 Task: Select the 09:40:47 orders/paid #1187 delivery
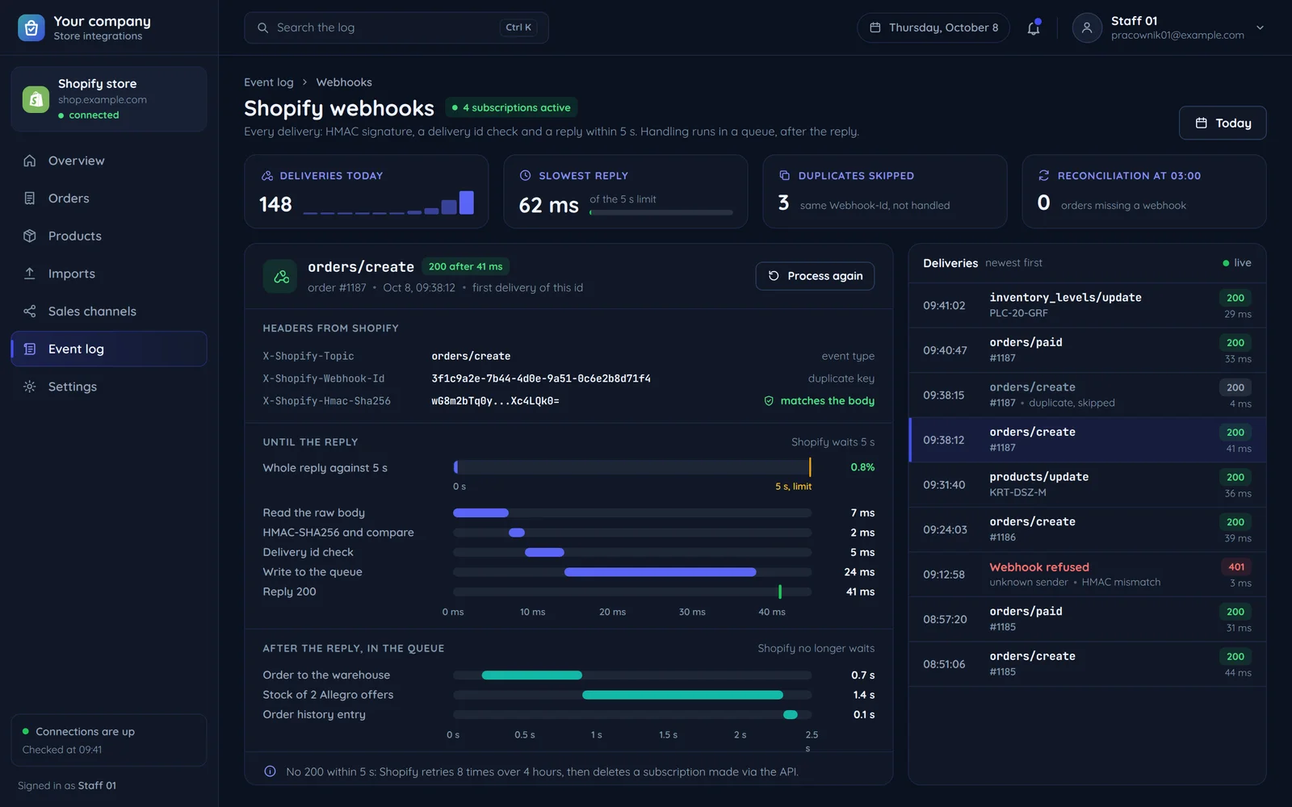[x=1087, y=350]
